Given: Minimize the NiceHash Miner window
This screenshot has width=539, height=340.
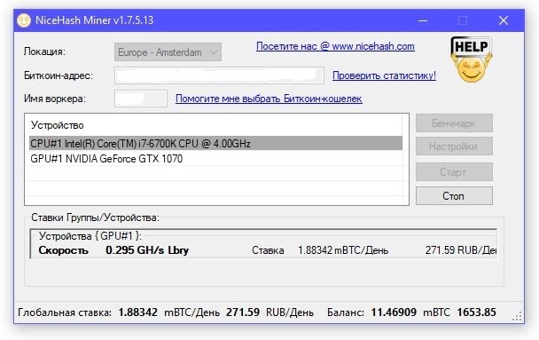Looking at the screenshot, I should tap(423, 20).
